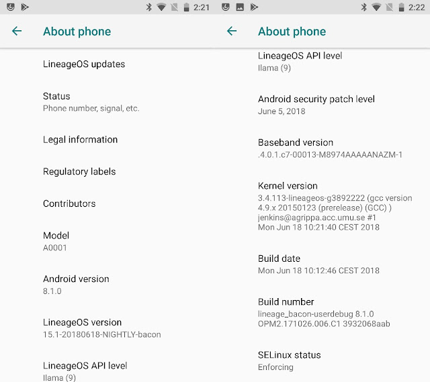Tap the SELinux status Enforcing entry
430x382 pixels.
pyautogui.click(x=322, y=361)
